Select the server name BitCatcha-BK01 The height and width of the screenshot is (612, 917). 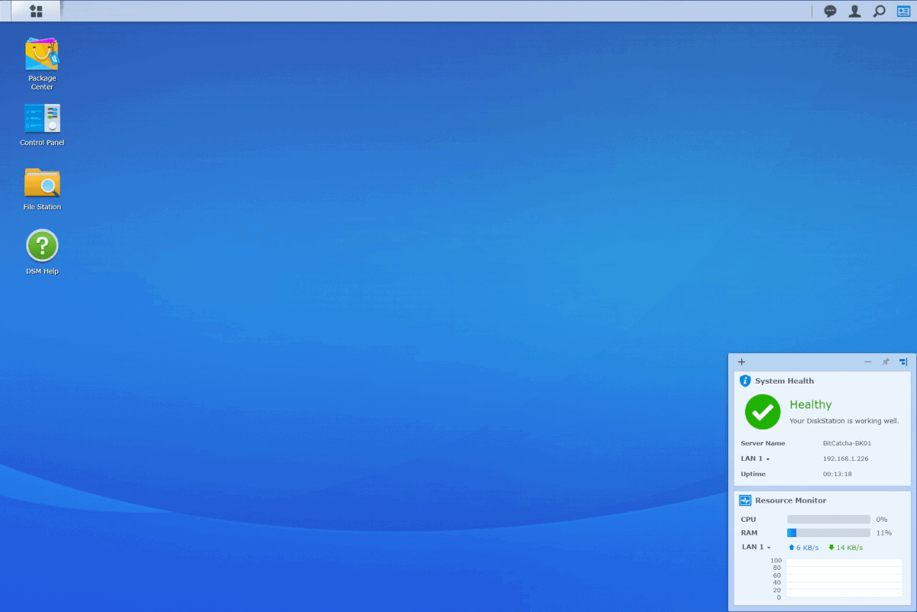(x=847, y=443)
